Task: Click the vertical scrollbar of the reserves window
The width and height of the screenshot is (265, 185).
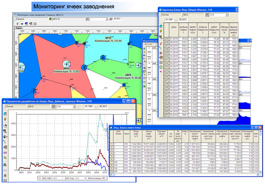Action: coord(260,151)
